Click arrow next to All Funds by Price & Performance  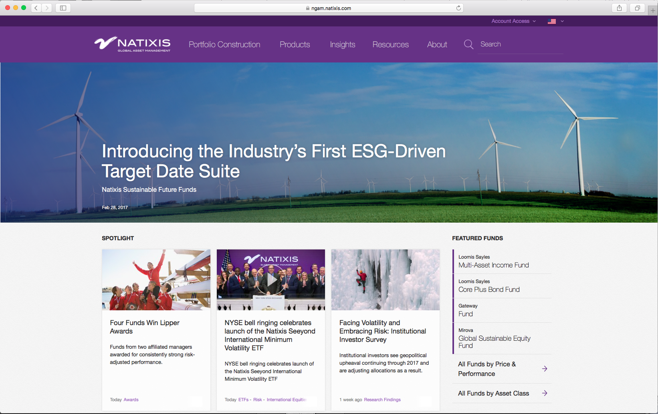(545, 369)
